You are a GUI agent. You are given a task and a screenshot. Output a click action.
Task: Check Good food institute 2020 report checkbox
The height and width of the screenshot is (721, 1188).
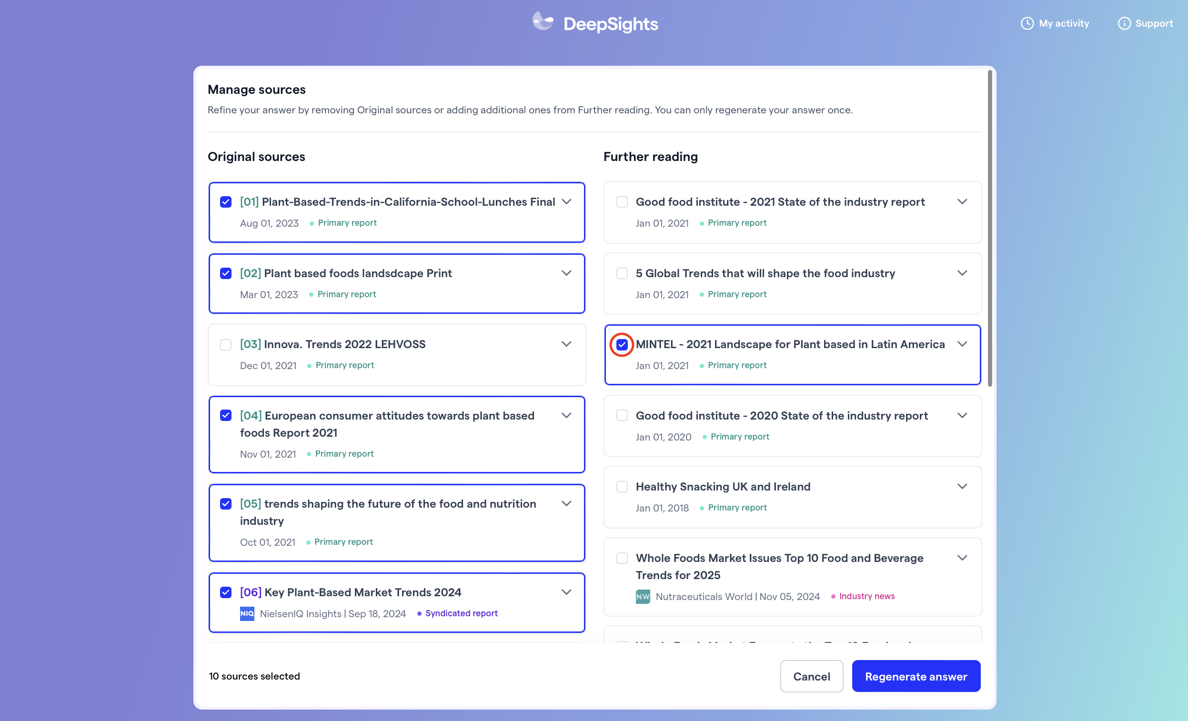pyautogui.click(x=622, y=415)
